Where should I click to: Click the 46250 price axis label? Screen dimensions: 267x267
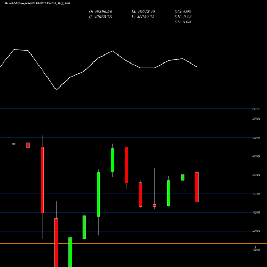tap(256, 213)
